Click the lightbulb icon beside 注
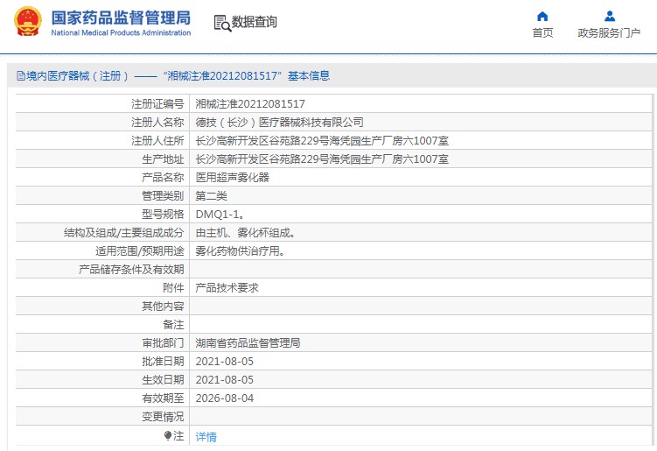 coord(168,435)
